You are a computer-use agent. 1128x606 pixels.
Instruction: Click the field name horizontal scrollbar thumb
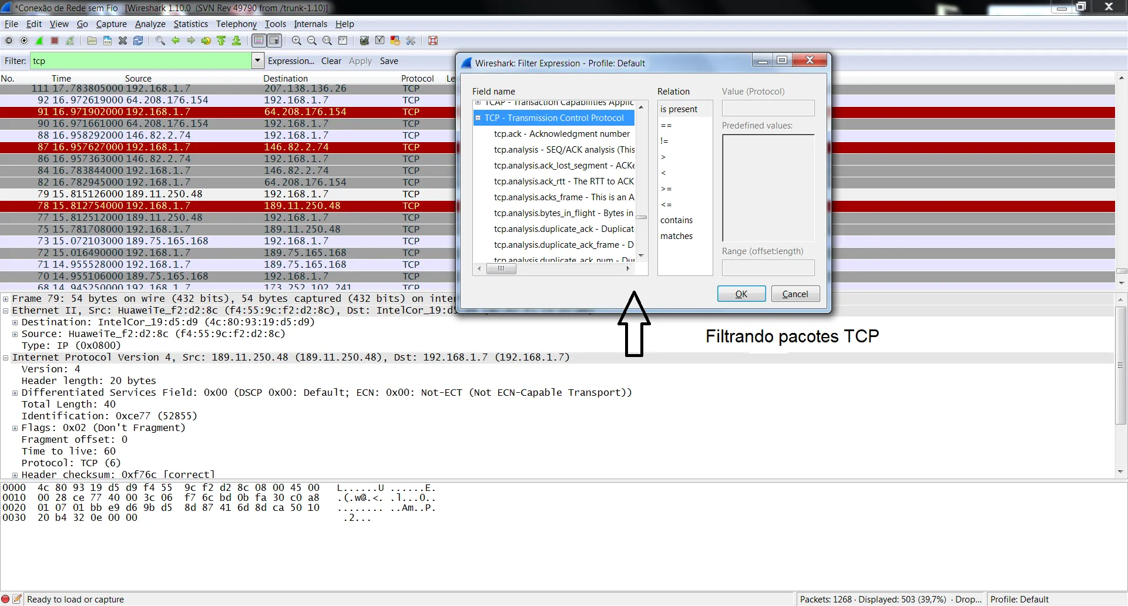click(501, 269)
